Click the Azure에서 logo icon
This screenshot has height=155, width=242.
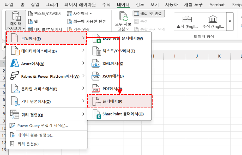(x=15, y=64)
